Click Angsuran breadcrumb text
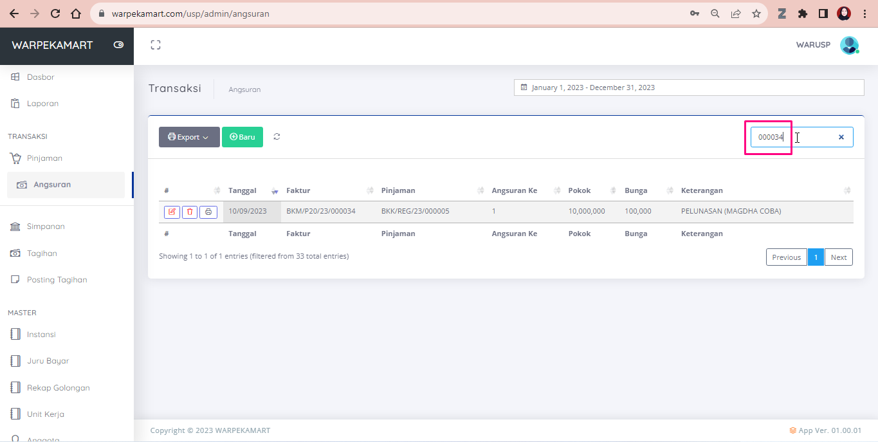The image size is (878, 442). point(244,89)
